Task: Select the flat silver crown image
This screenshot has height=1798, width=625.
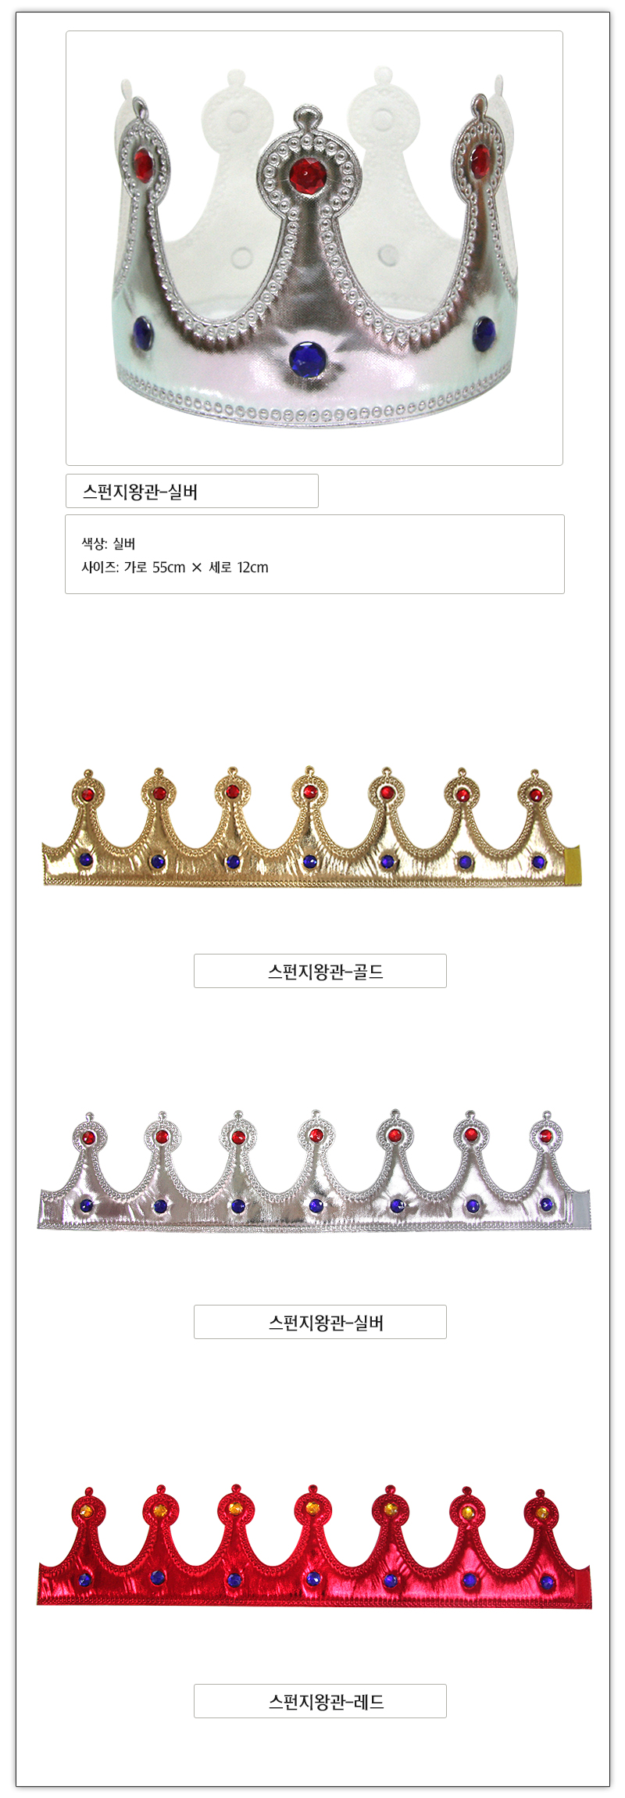Action: point(314,1170)
